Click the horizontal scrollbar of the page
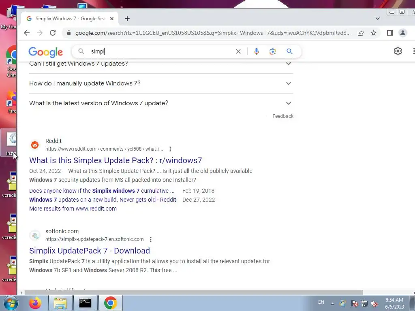Image resolution: width=415 pixels, height=311 pixels. (193, 292)
